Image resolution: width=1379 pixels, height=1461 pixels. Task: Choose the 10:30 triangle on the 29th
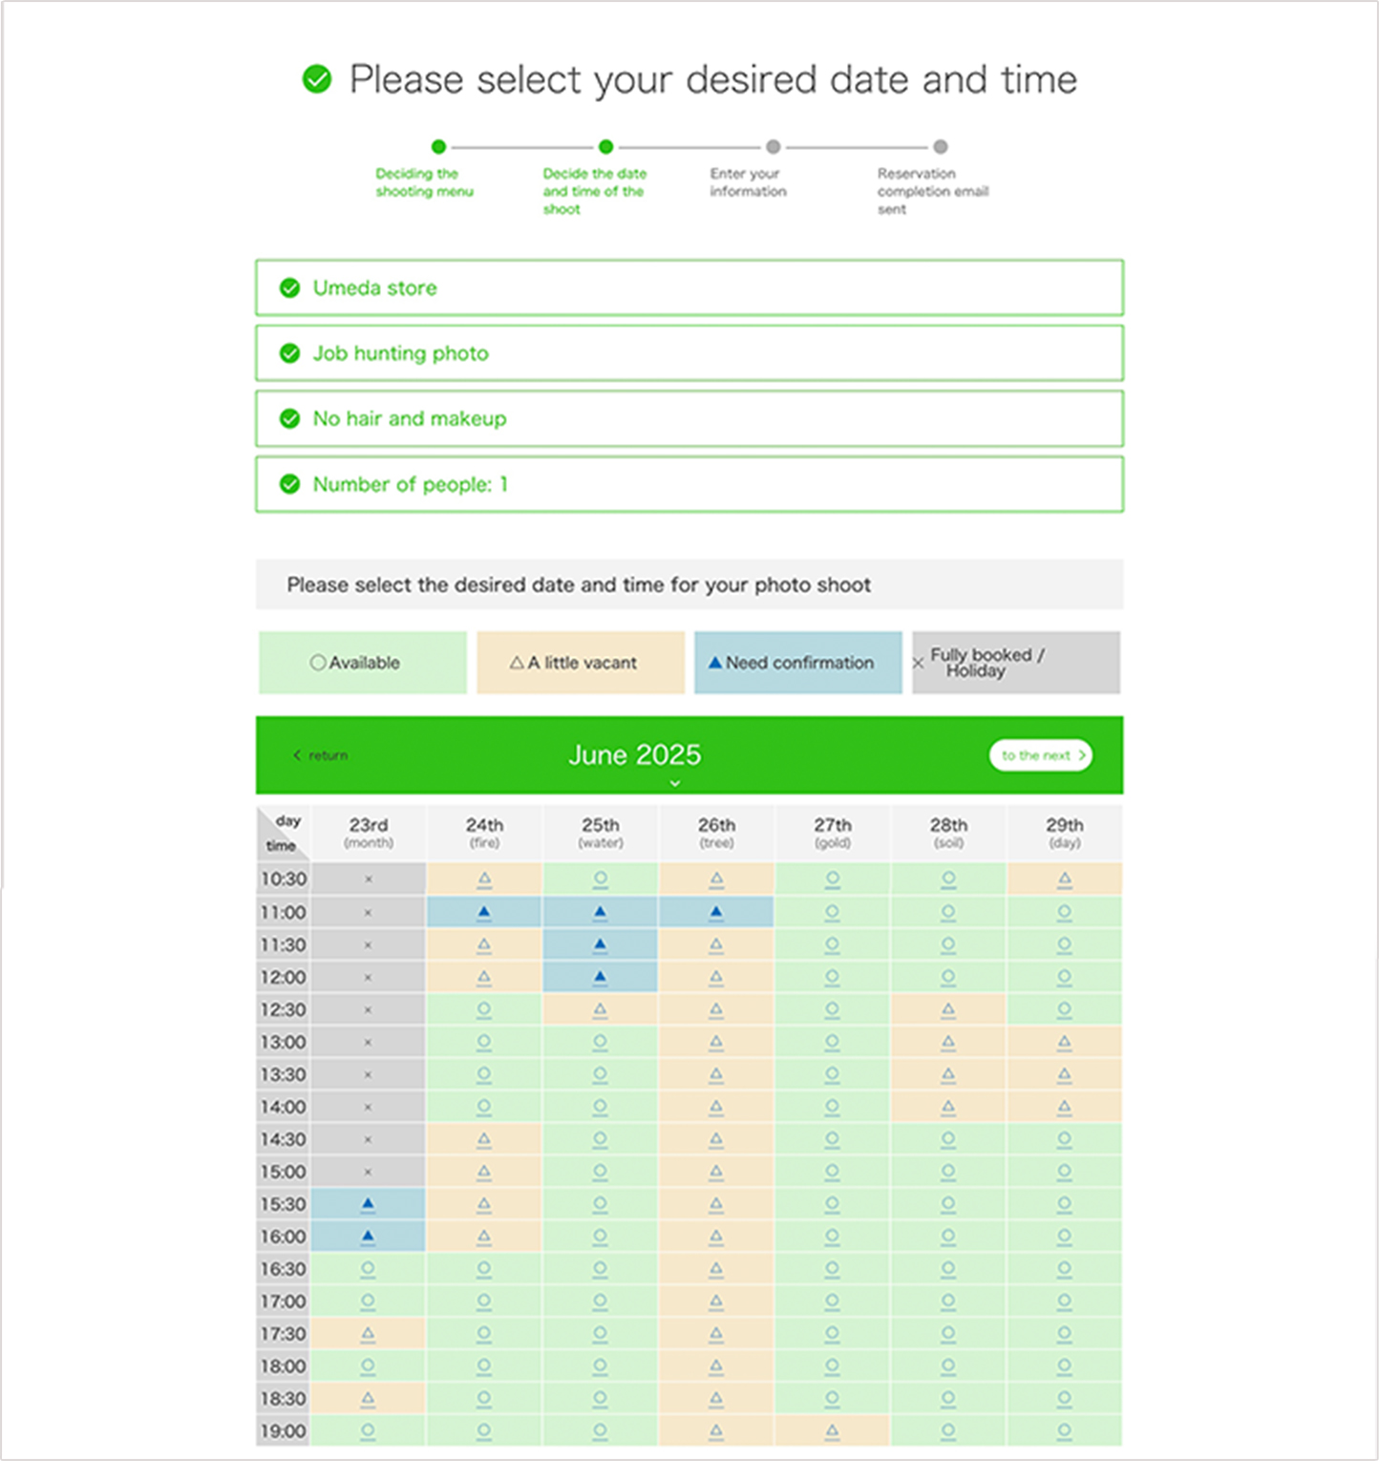coord(1064,879)
